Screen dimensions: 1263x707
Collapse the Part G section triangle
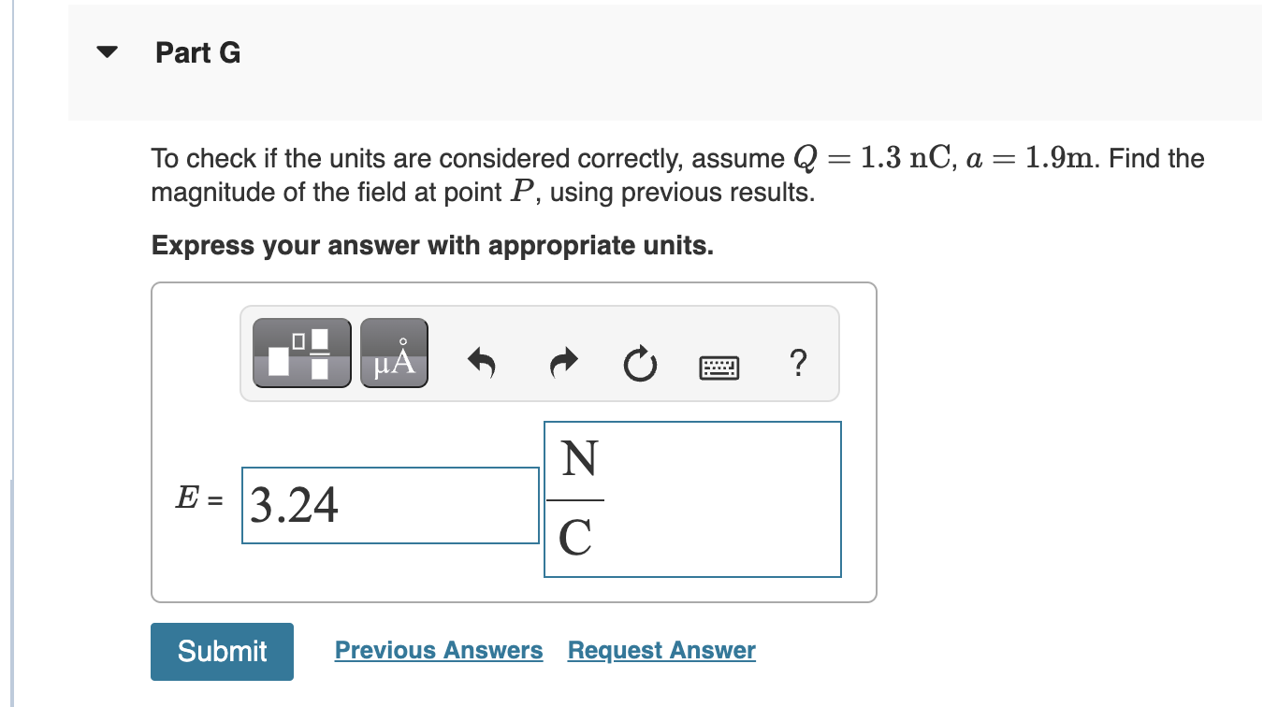point(106,51)
